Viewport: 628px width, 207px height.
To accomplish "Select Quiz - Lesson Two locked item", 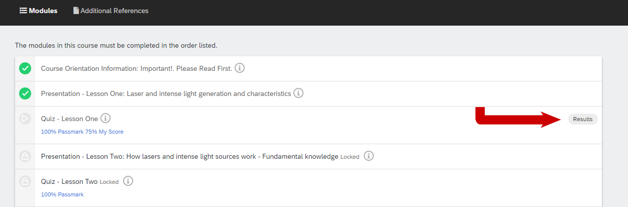I will tap(69, 181).
